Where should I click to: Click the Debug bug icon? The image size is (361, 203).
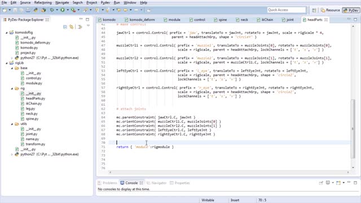click(x=52, y=10)
